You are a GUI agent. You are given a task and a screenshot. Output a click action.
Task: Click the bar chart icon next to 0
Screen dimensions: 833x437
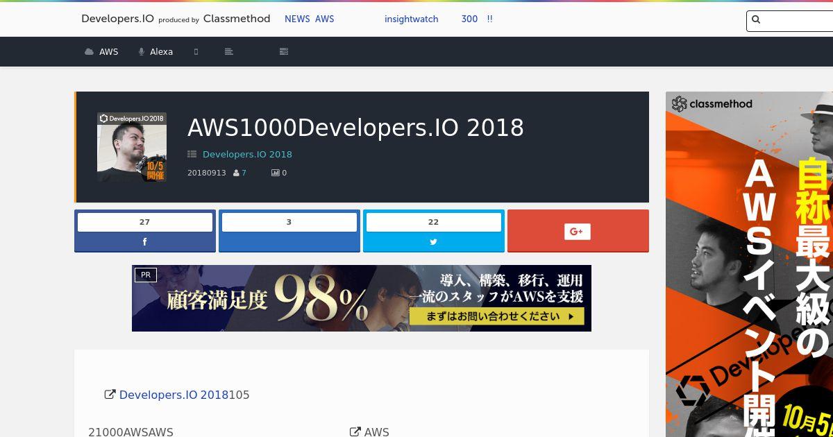275,173
